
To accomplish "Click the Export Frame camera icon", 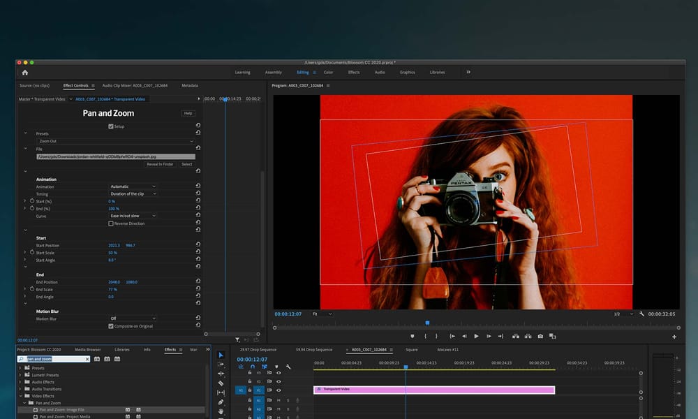I will click(540, 336).
